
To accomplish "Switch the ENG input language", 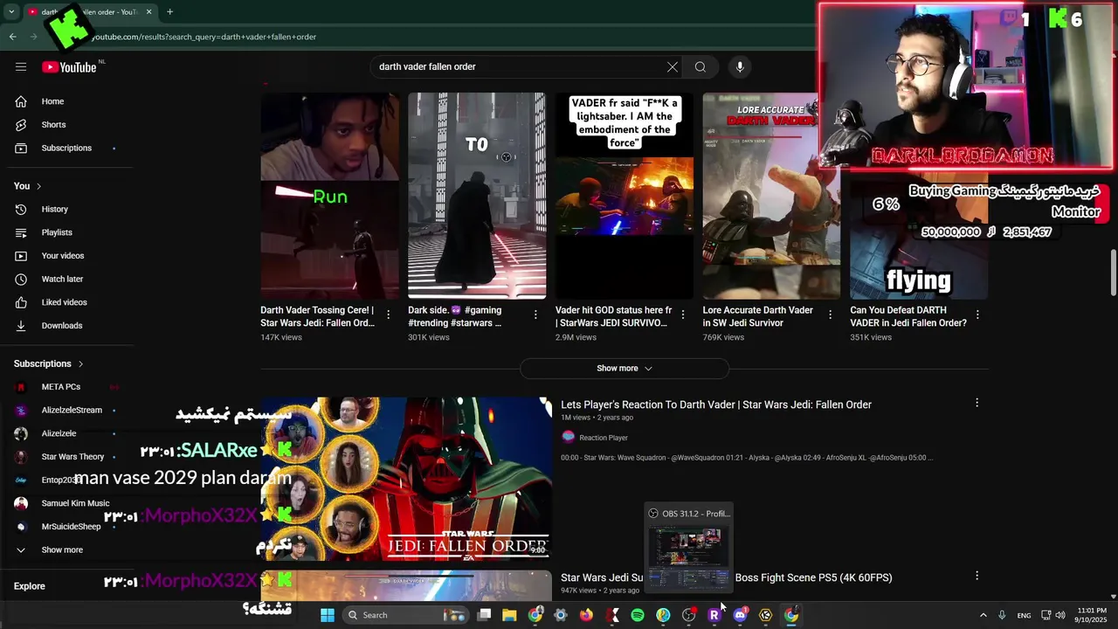I will pyautogui.click(x=1024, y=616).
